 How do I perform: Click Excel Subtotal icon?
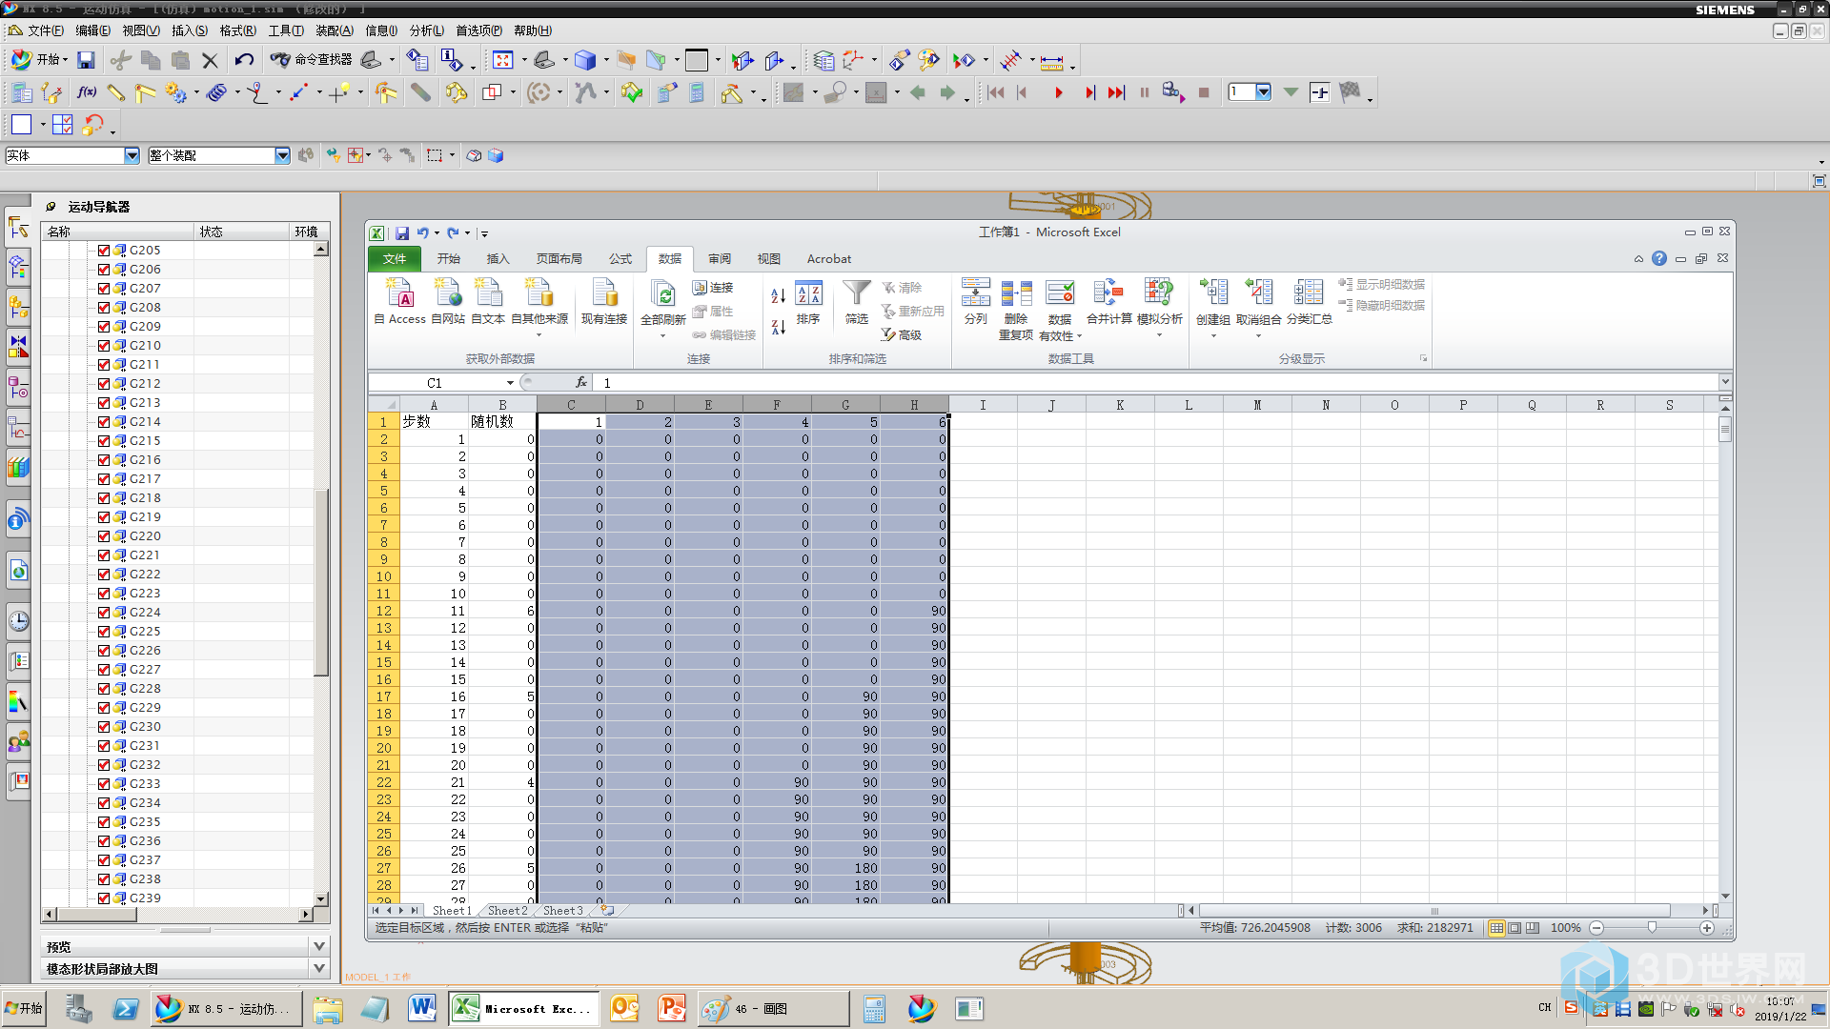[1309, 301]
